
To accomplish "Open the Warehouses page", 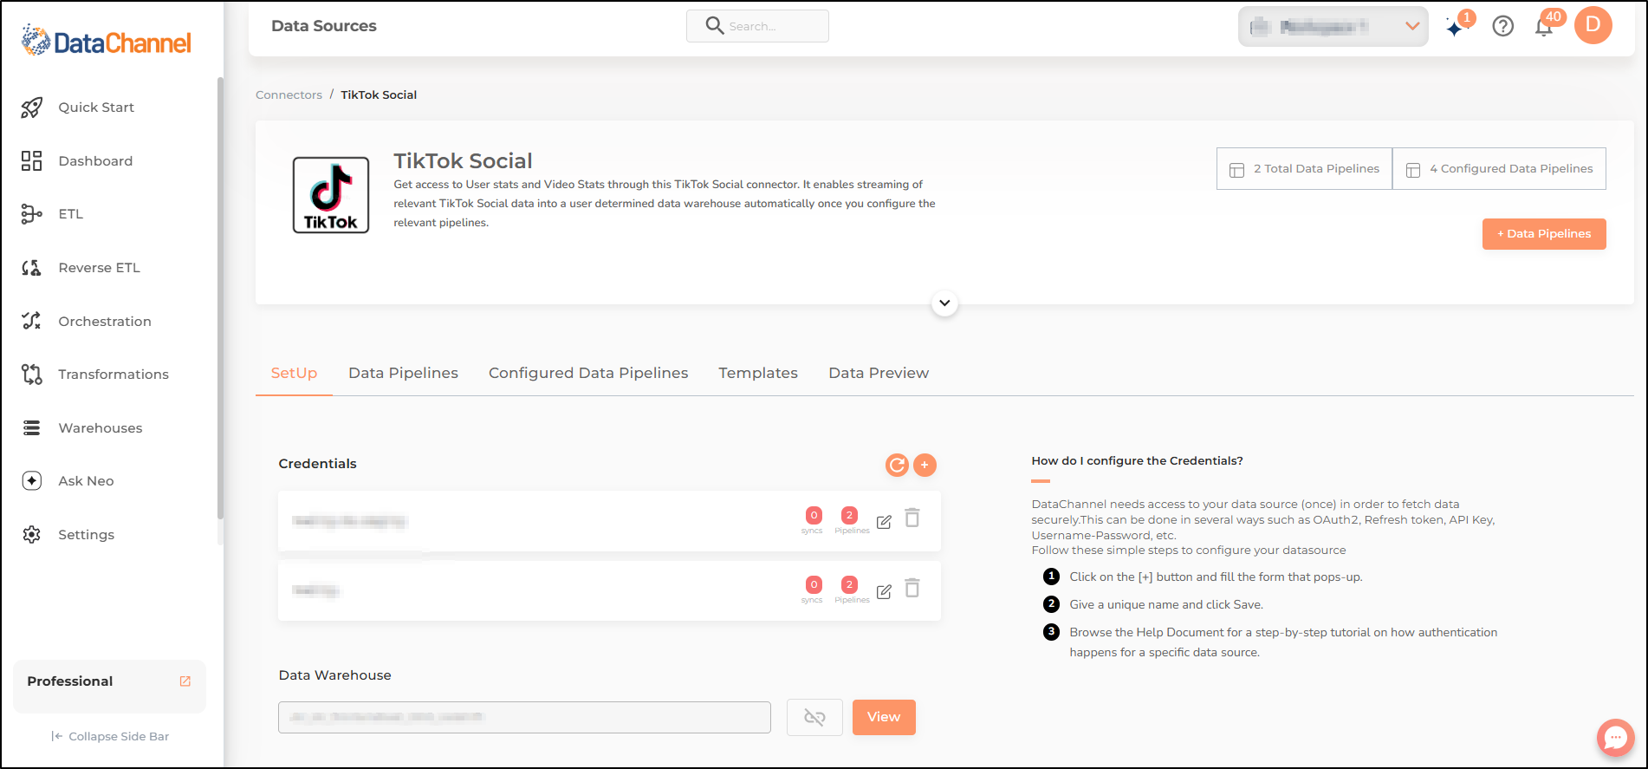I will click(x=101, y=428).
